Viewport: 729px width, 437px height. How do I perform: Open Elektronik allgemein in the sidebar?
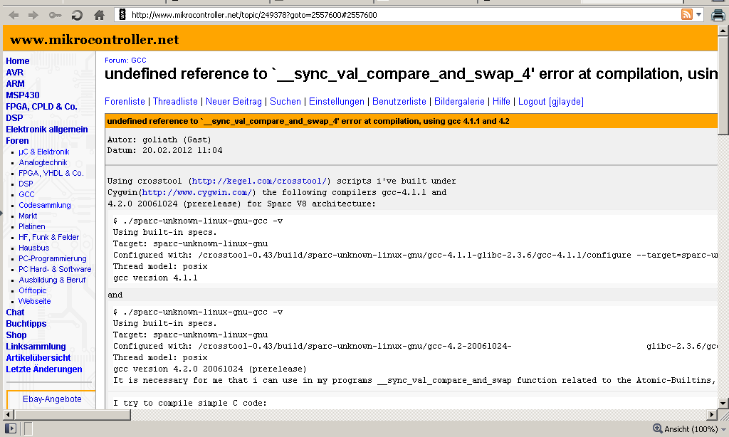click(x=46, y=130)
